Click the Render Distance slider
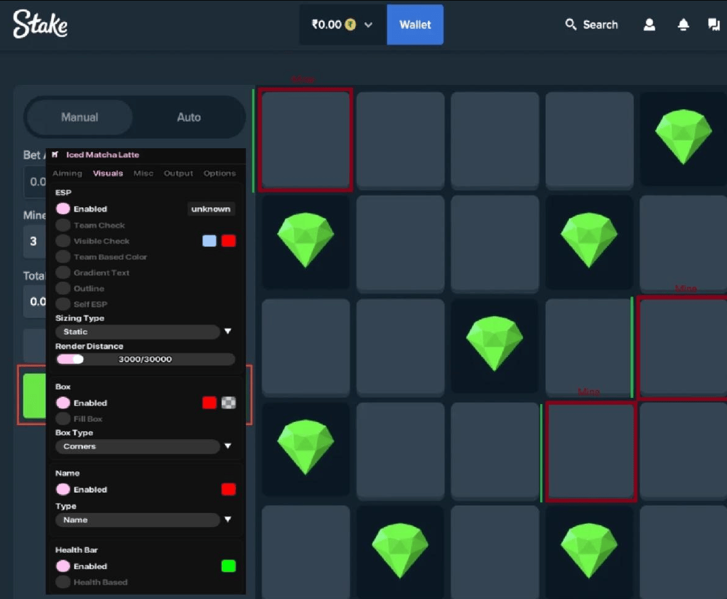The height and width of the screenshot is (599, 727). click(x=145, y=359)
